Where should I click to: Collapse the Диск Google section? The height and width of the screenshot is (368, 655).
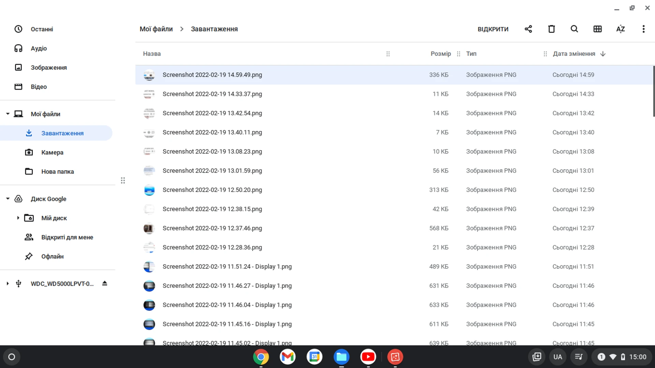pos(8,199)
